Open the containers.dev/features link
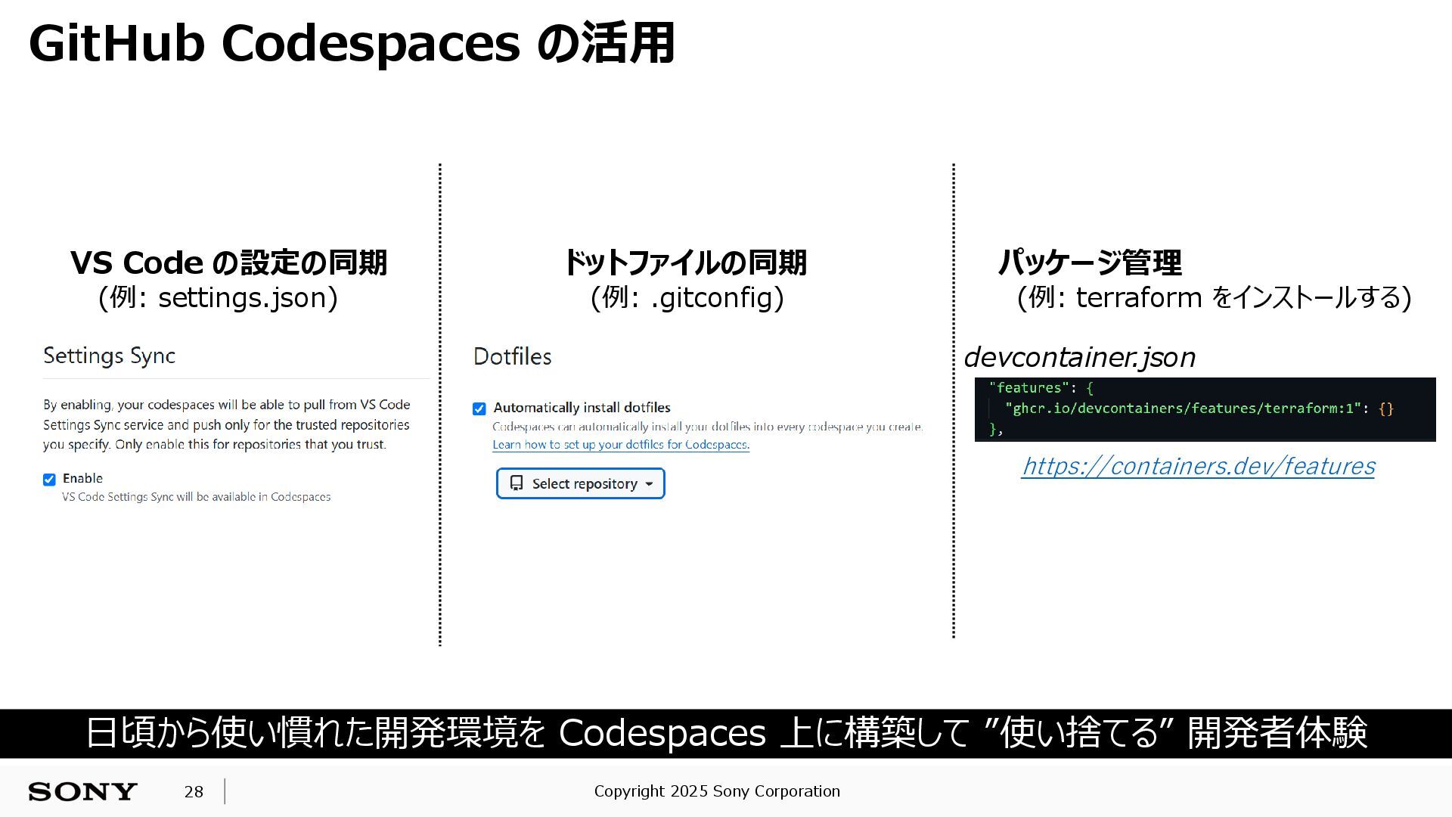The height and width of the screenshot is (817, 1452). point(1198,466)
